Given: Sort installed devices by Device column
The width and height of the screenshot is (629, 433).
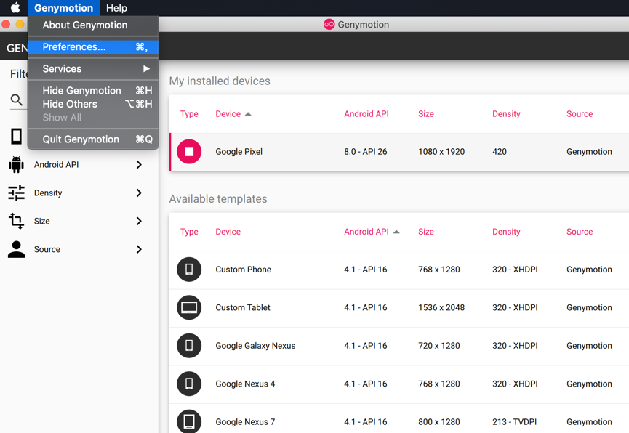Looking at the screenshot, I should [x=228, y=114].
